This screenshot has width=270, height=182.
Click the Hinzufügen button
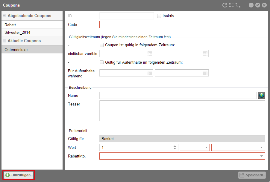point(19,175)
